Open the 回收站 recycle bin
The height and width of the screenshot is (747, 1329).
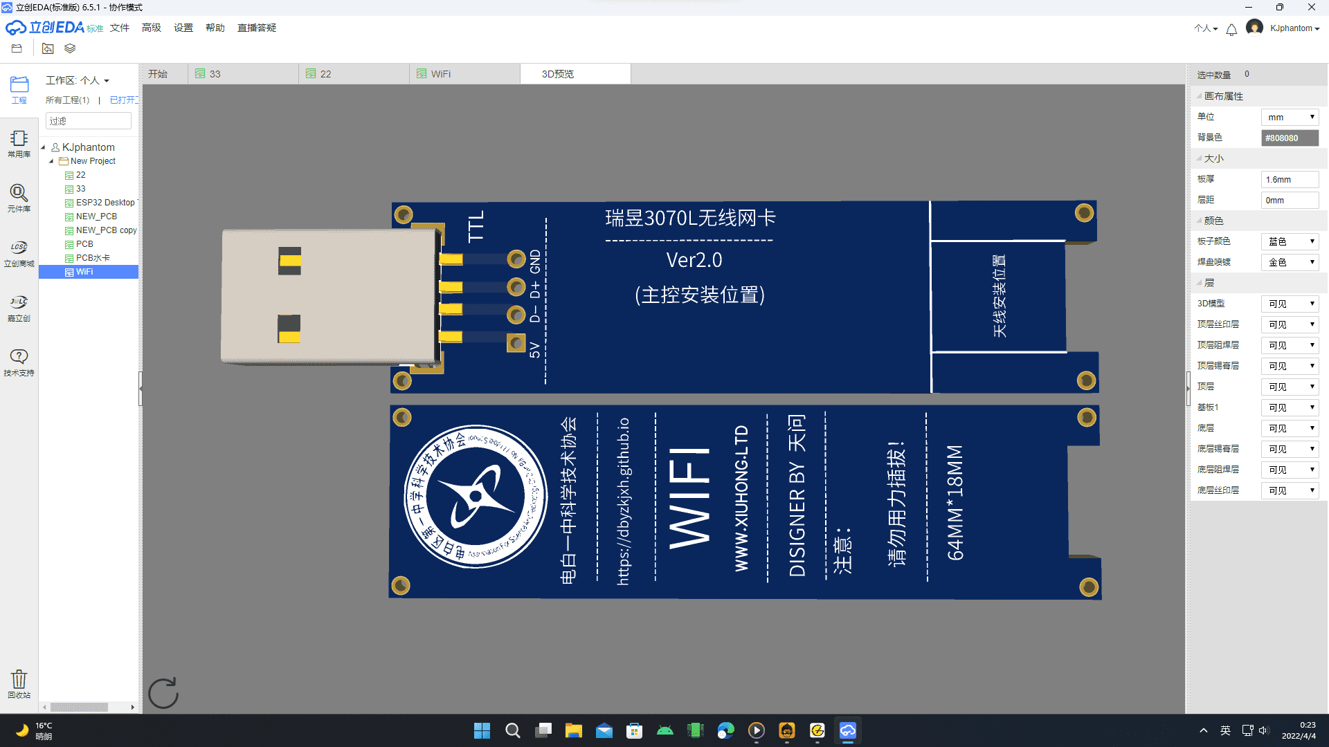pyautogui.click(x=19, y=684)
